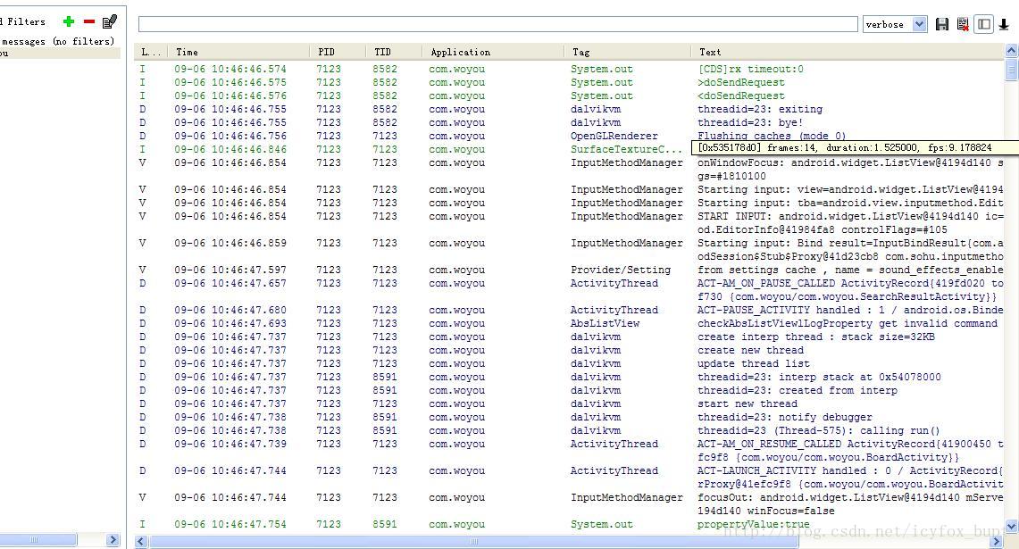Select the 'focusOut: android.widget.ListView' message
Image resolution: width=1019 pixels, height=549 pixels.
tap(850, 504)
